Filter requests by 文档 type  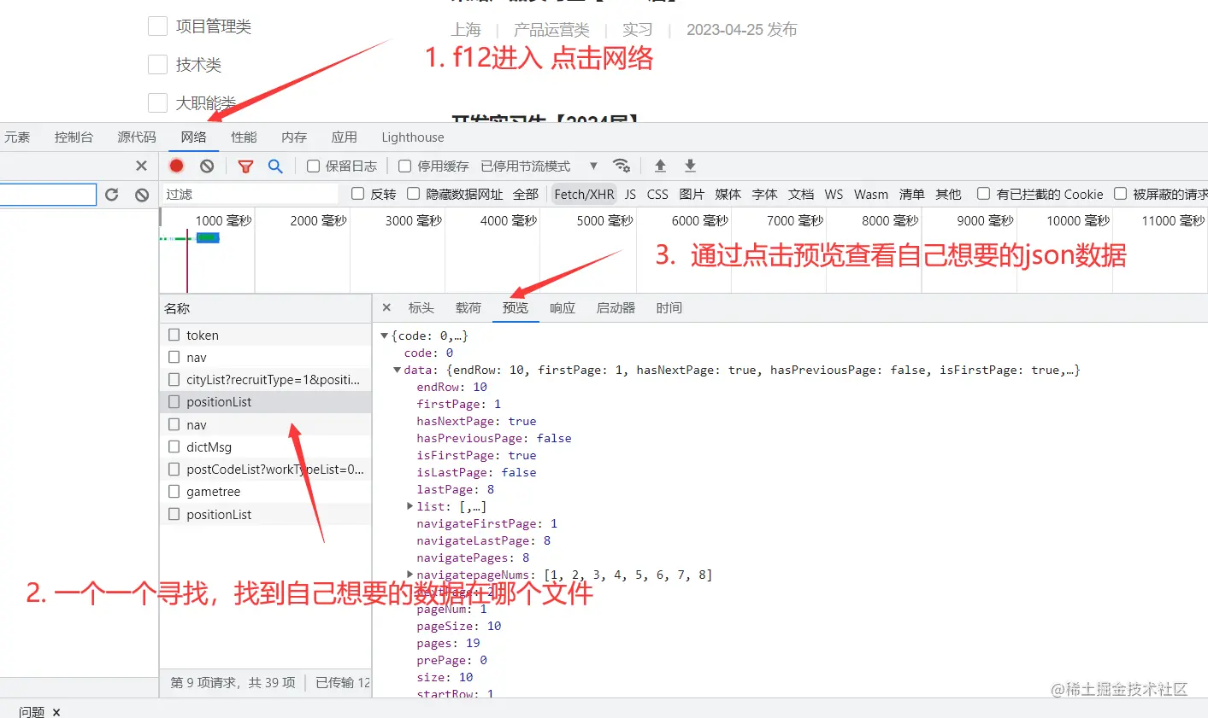click(x=801, y=194)
